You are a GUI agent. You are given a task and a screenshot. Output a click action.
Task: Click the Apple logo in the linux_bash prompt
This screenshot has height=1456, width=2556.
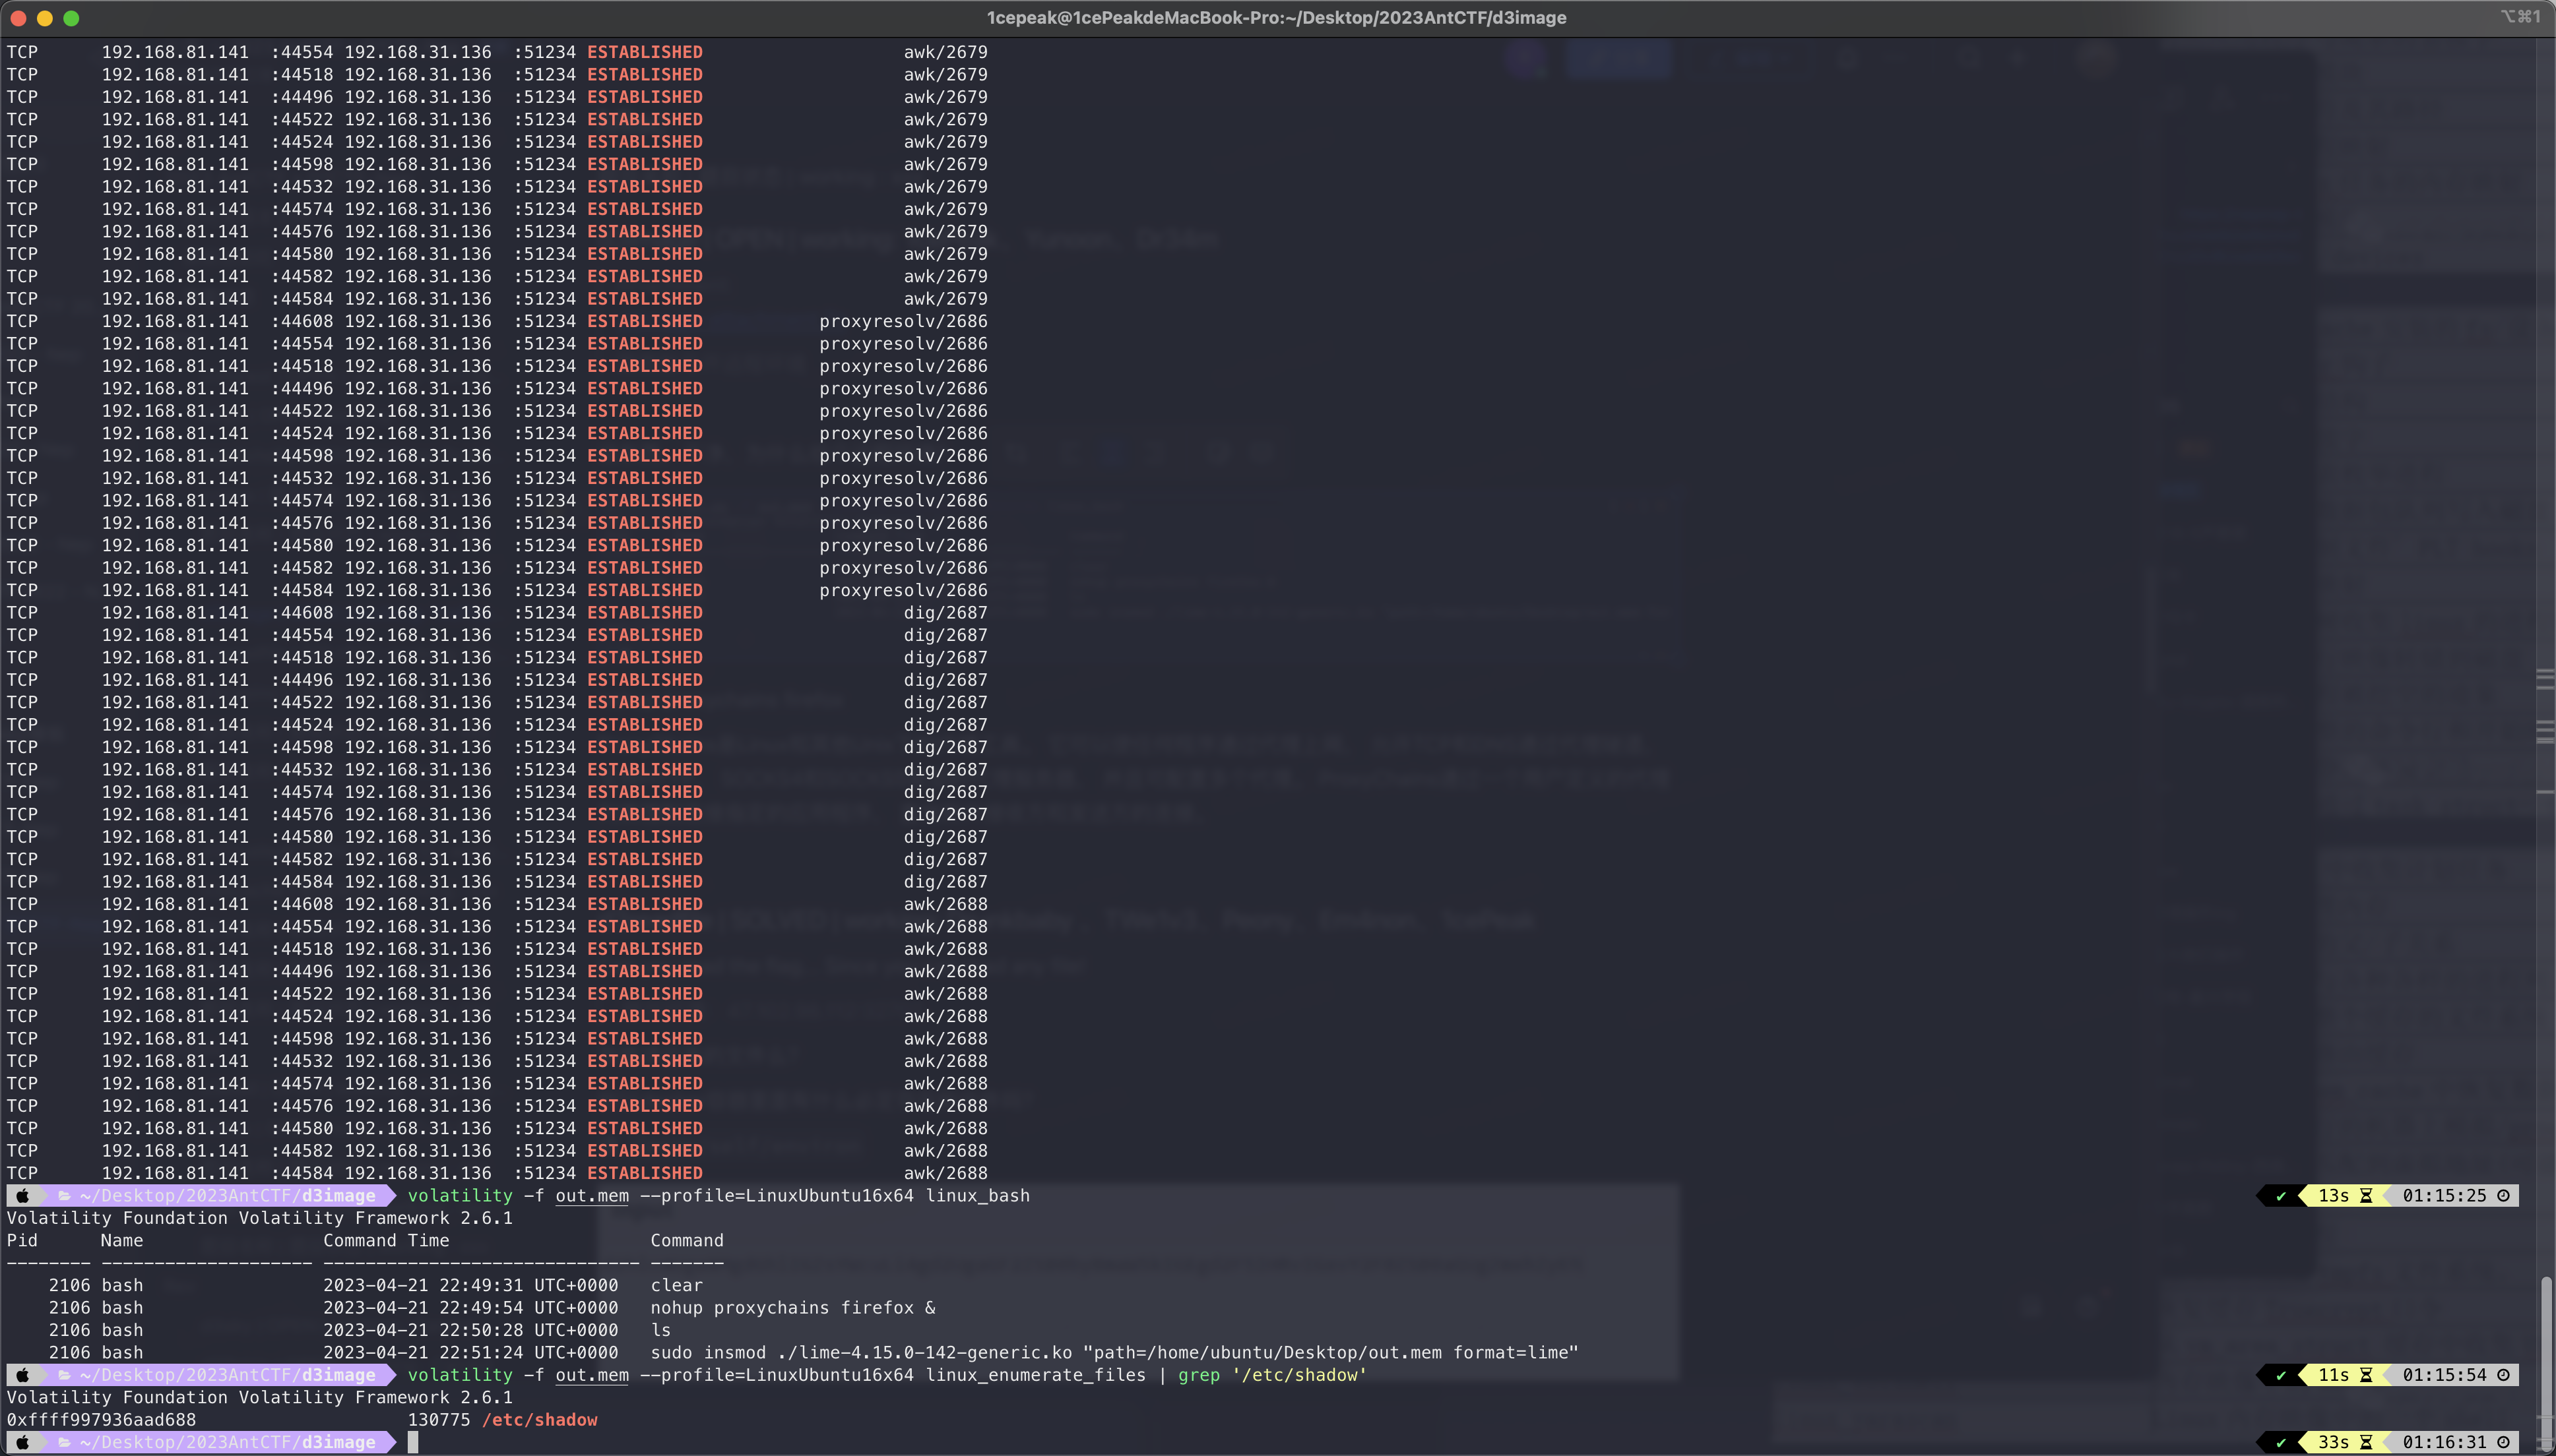[23, 1196]
